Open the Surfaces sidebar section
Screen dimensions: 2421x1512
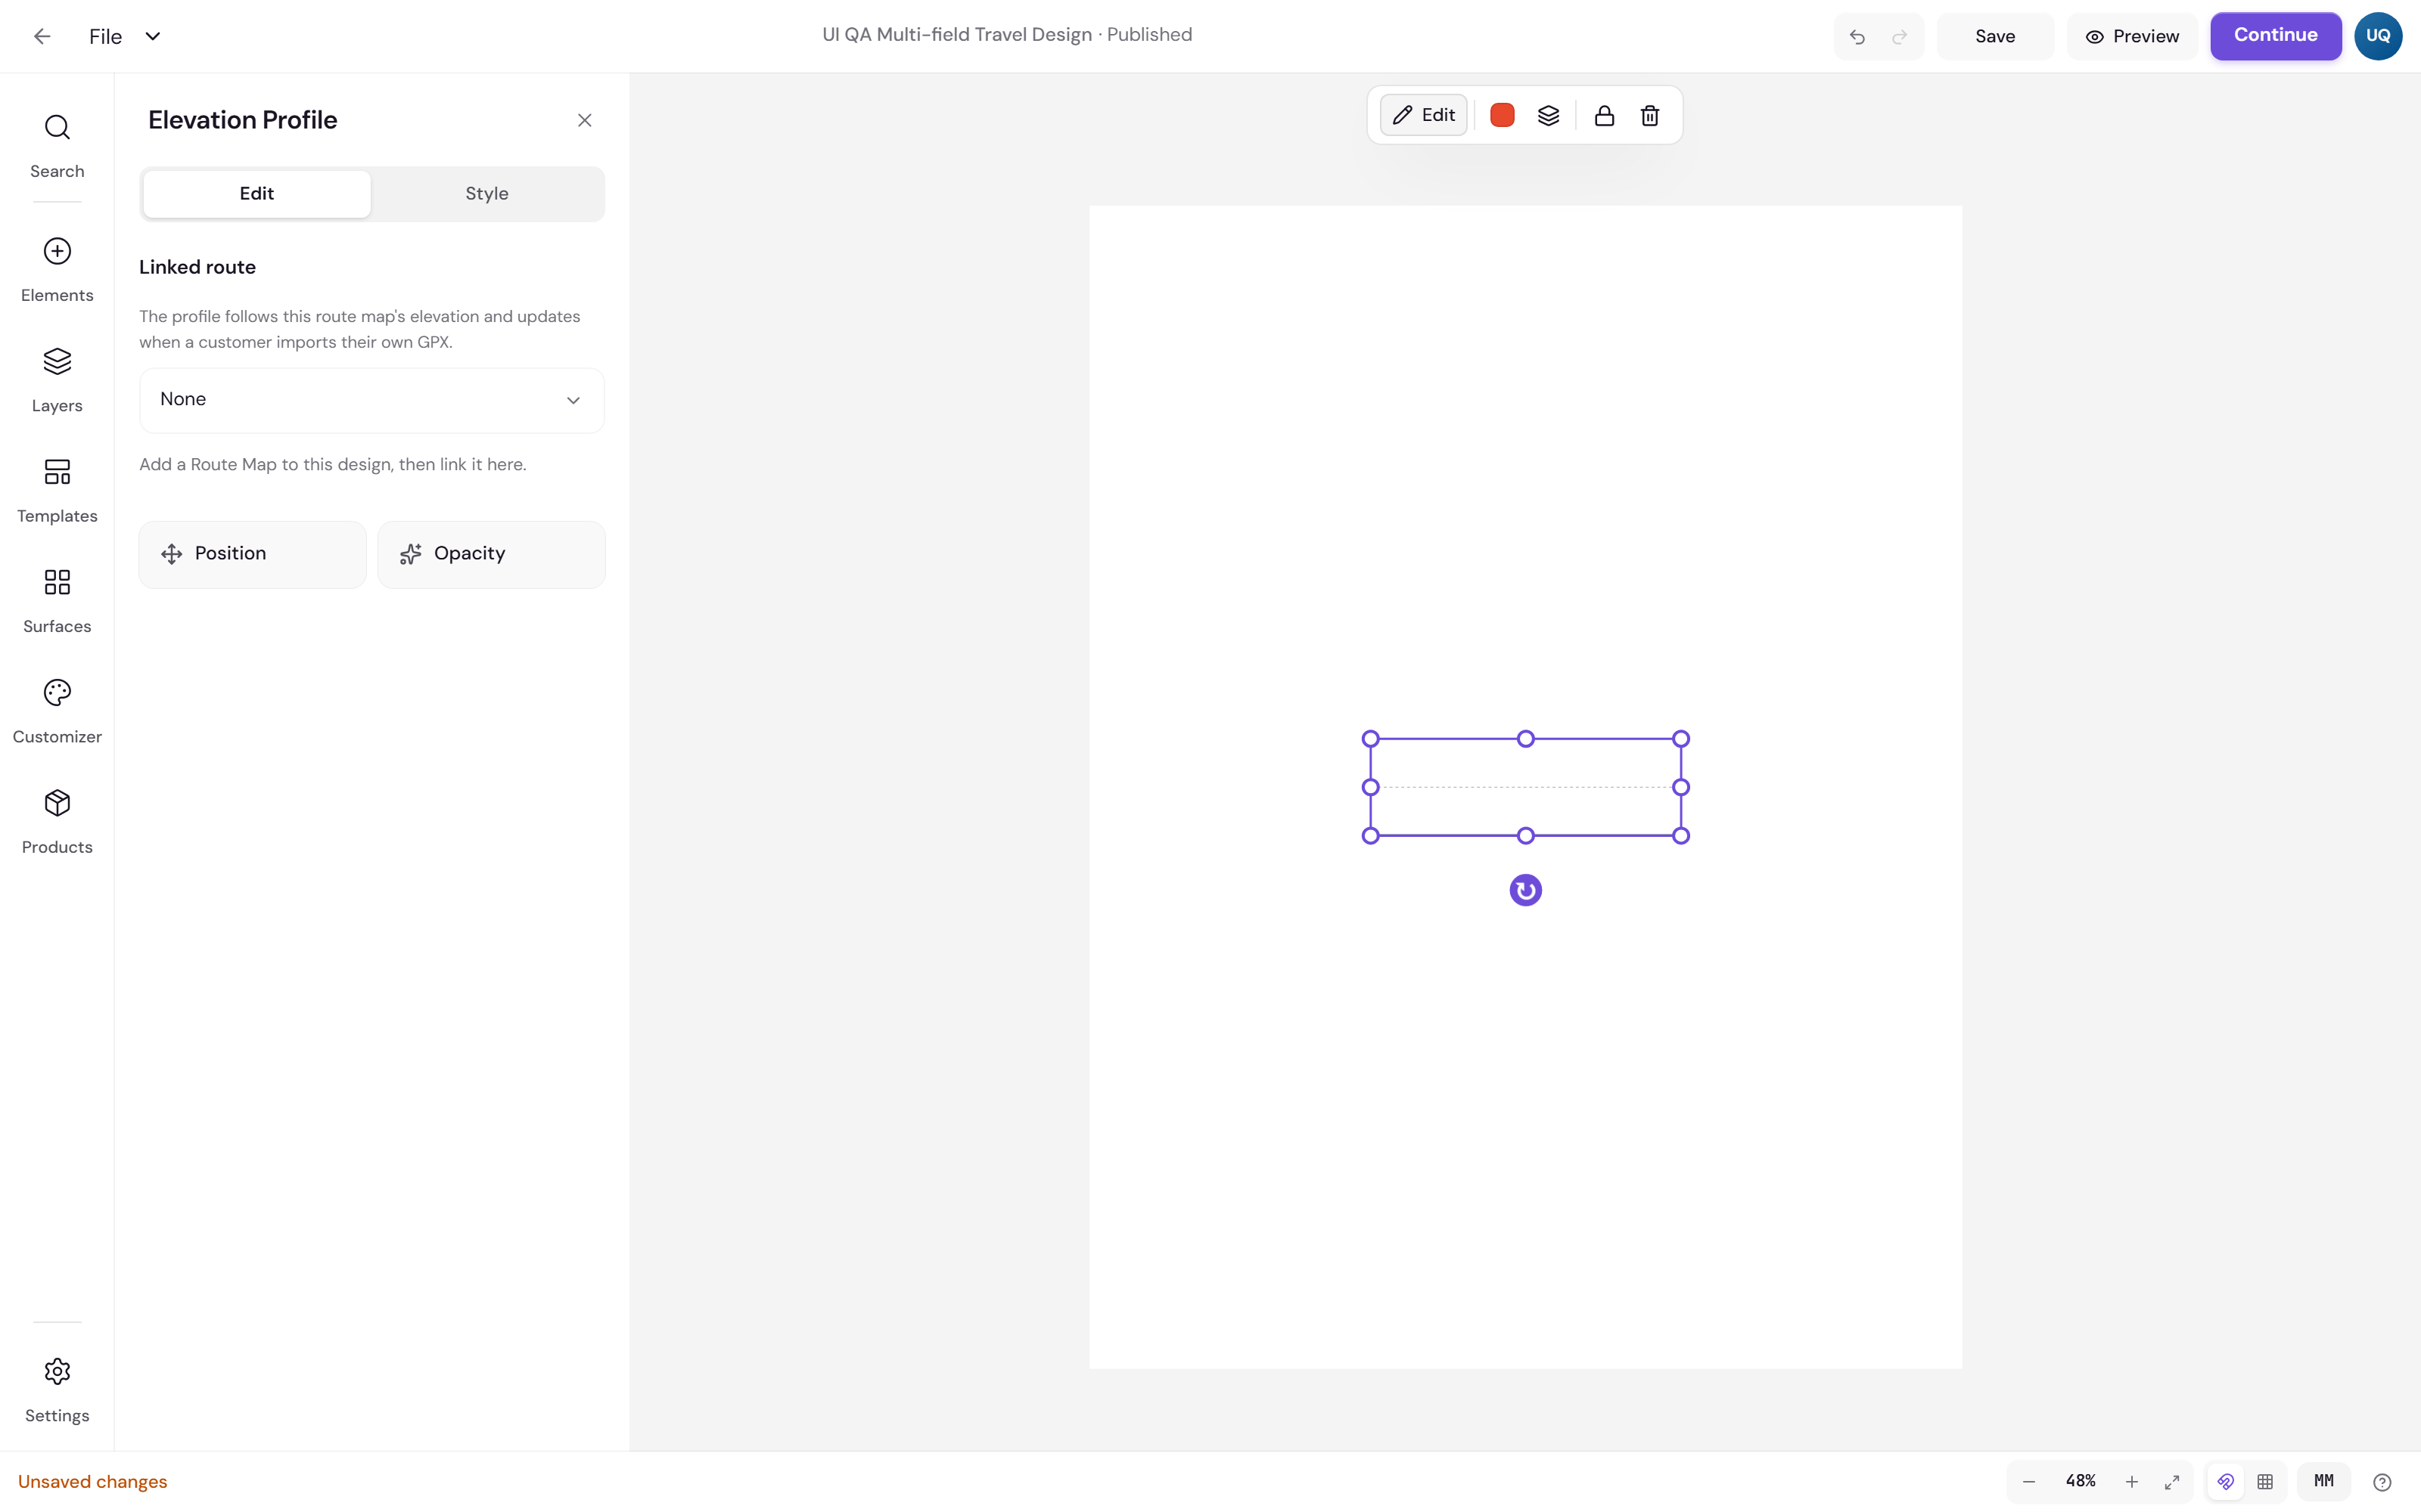(57, 600)
